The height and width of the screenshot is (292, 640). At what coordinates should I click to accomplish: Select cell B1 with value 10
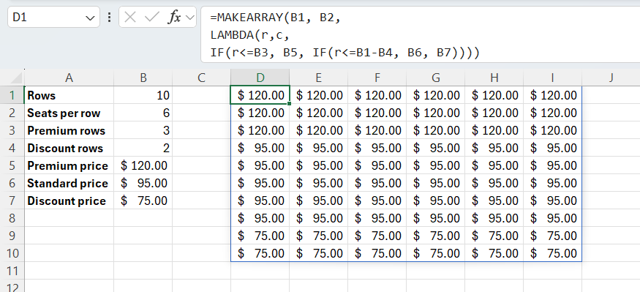(x=143, y=95)
